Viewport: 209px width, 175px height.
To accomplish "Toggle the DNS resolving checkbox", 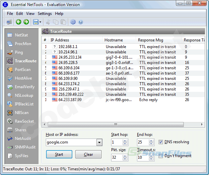I will pyautogui.click(x=161, y=142).
